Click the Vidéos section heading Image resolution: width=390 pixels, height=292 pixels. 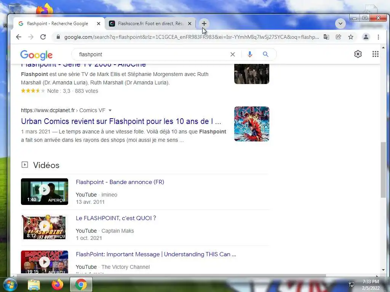[46, 165]
